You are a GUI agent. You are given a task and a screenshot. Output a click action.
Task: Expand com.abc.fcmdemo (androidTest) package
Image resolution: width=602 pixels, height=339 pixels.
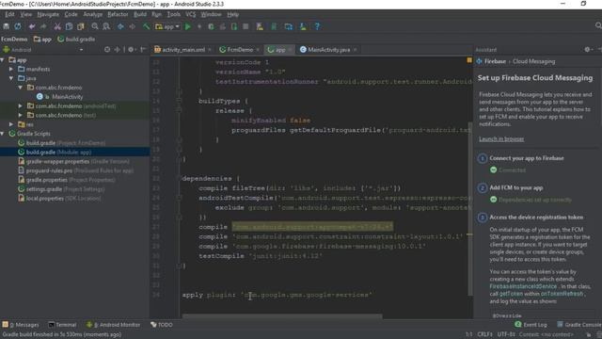[21, 105]
